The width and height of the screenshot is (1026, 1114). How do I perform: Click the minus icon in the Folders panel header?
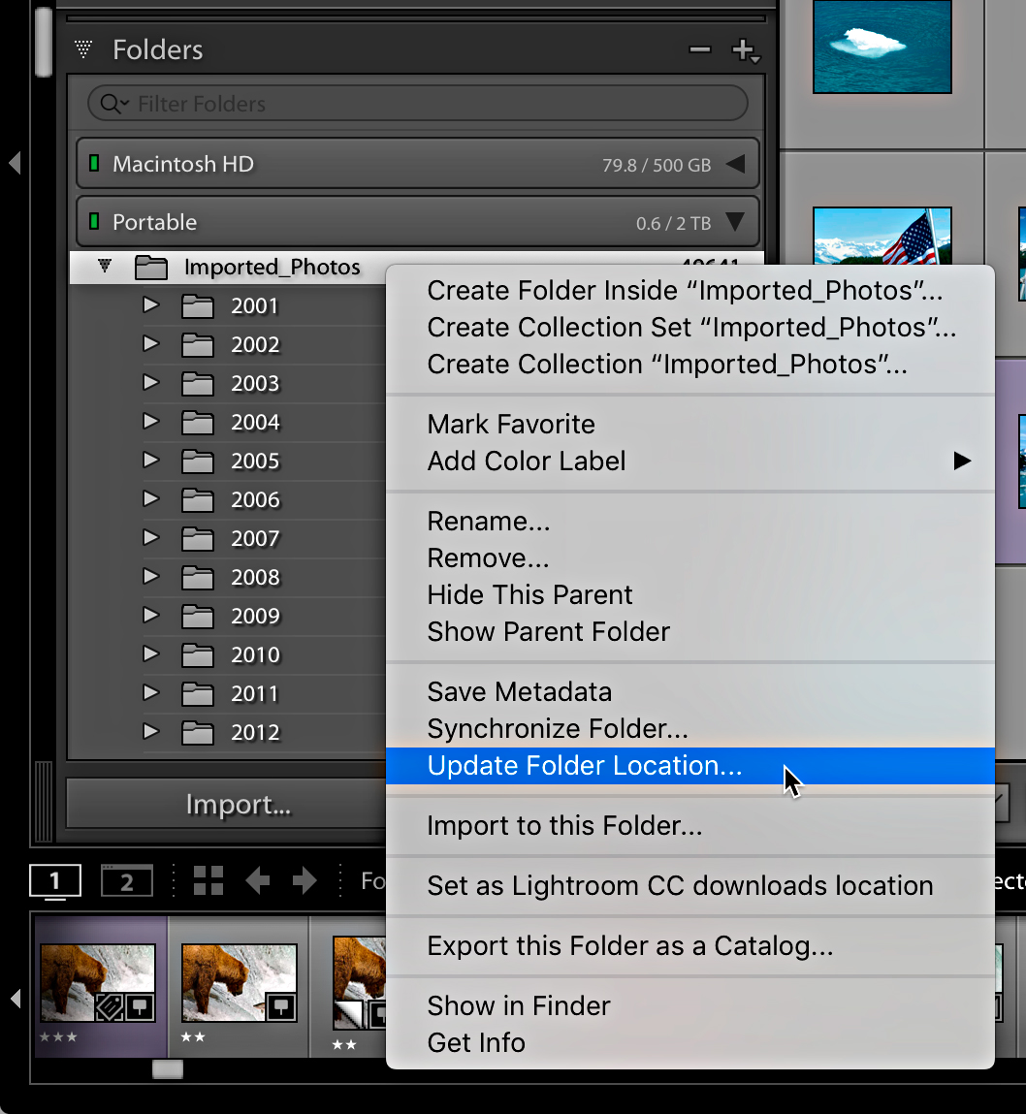coord(700,48)
